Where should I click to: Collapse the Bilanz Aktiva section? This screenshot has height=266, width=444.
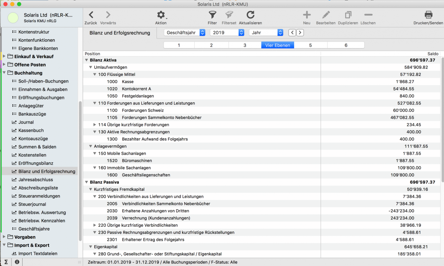pyautogui.click(x=87, y=60)
